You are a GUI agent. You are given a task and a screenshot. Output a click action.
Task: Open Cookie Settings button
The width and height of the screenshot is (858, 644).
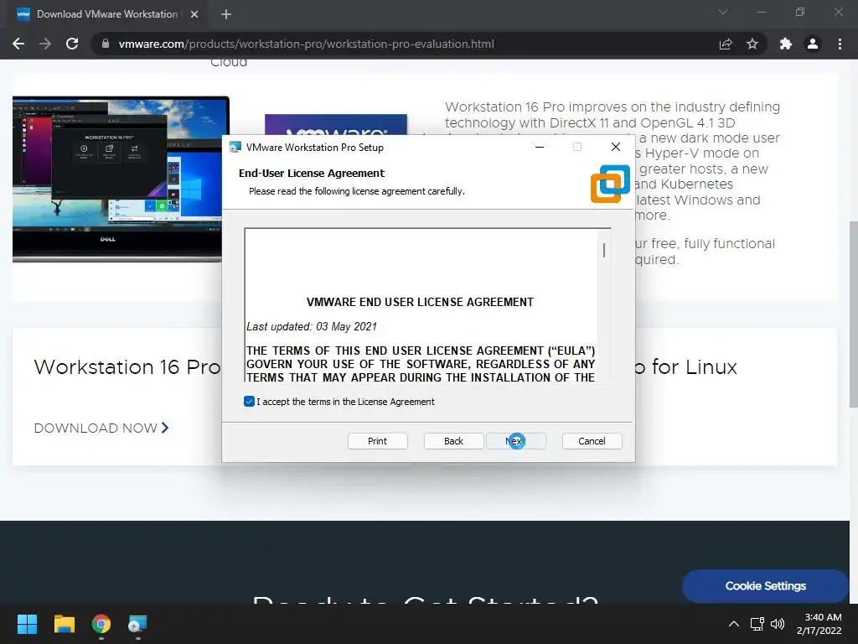(x=766, y=586)
